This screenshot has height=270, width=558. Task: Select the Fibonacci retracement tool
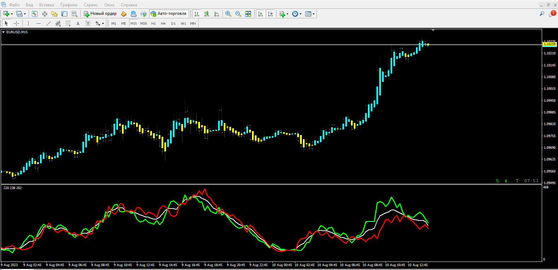pyautogui.click(x=68, y=23)
